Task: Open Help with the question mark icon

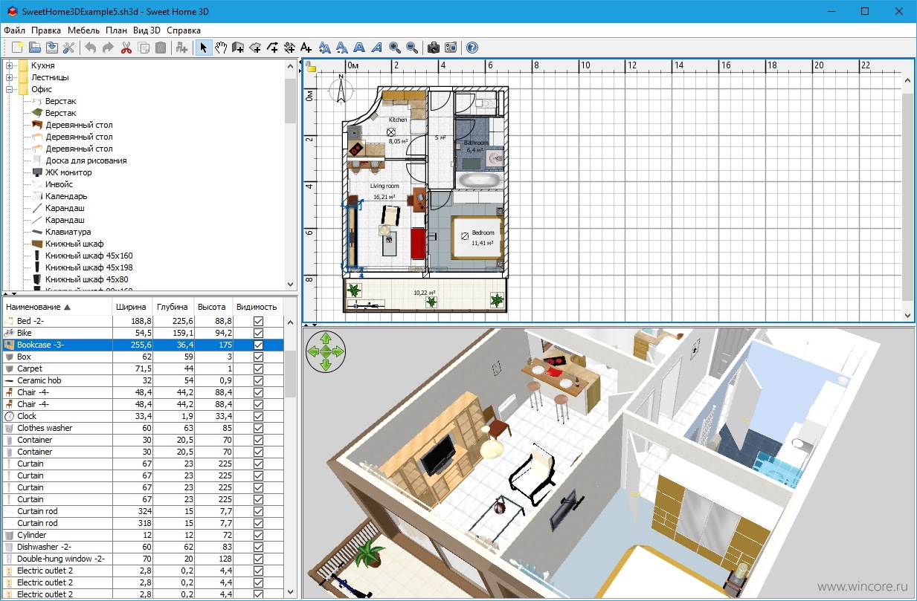Action: pos(472,48)
